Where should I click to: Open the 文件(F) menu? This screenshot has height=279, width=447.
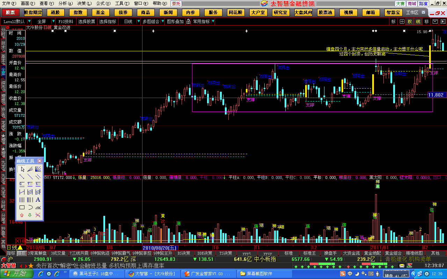coord(9,3)
